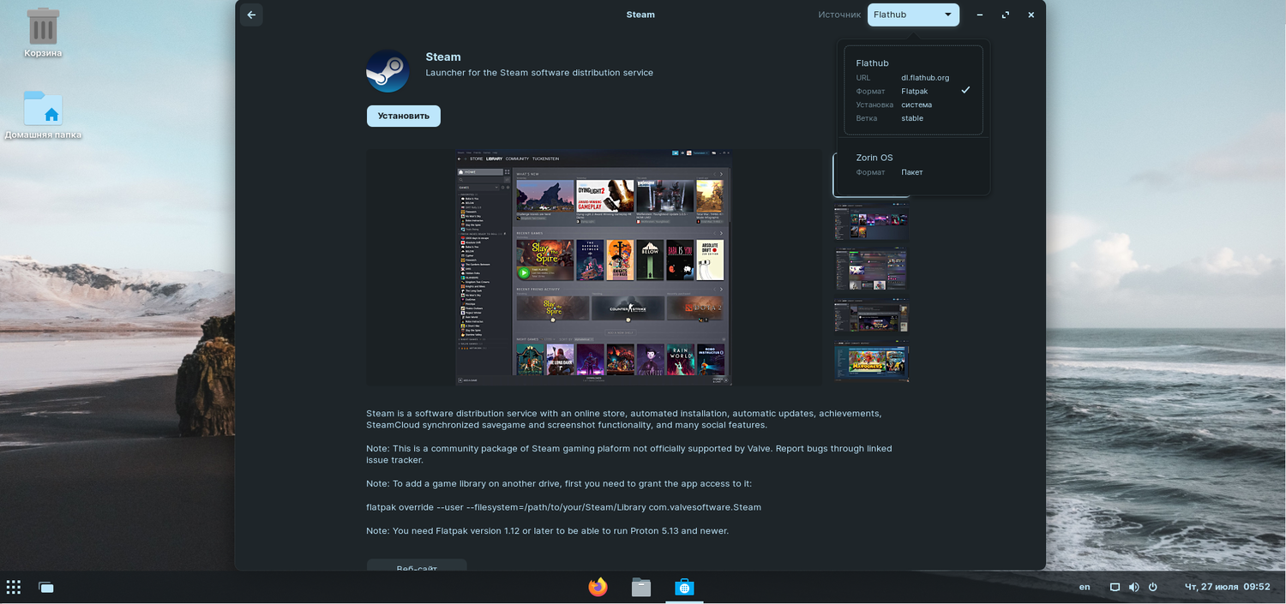Select the fourth screenshot thumbnail

871,315
